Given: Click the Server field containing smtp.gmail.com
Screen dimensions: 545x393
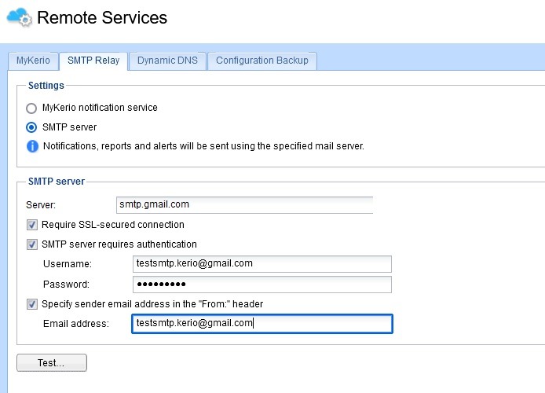Looking at the screenshot, I should pyautogui.click(x=243, y=204).
